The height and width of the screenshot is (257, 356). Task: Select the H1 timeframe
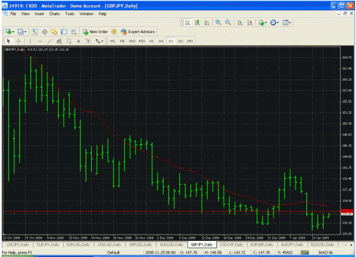pos(152,41)
